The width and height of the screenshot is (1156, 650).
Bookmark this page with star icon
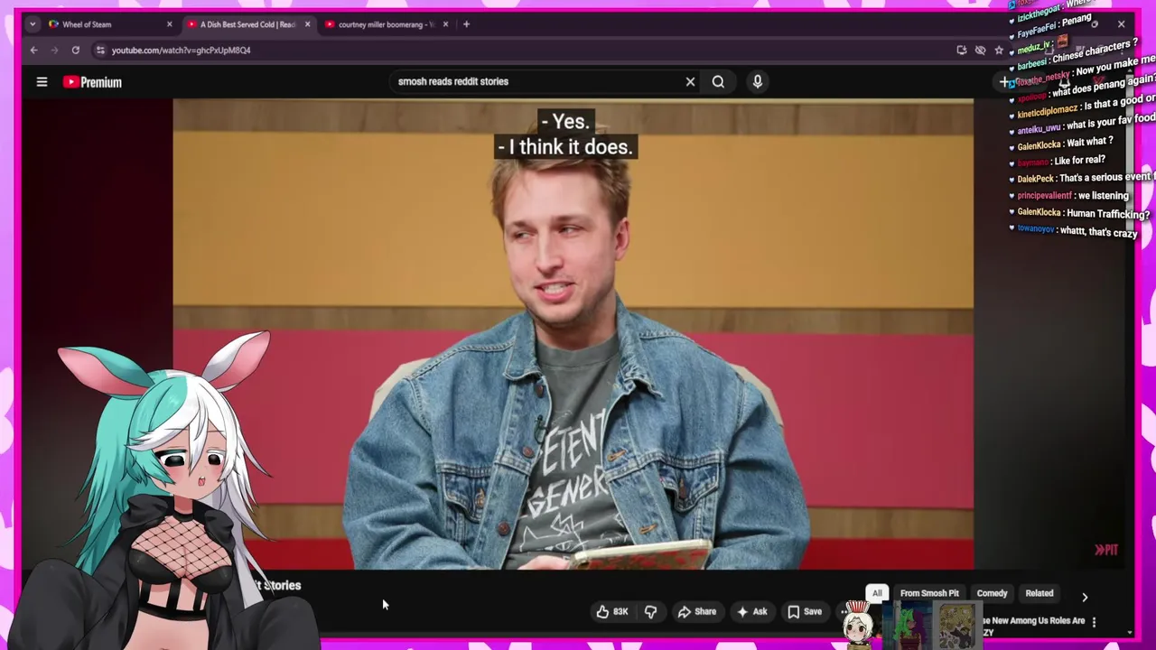pos(999,51)
